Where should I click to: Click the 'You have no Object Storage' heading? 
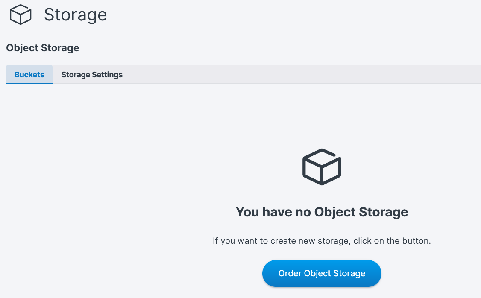[x=322, y=212]
